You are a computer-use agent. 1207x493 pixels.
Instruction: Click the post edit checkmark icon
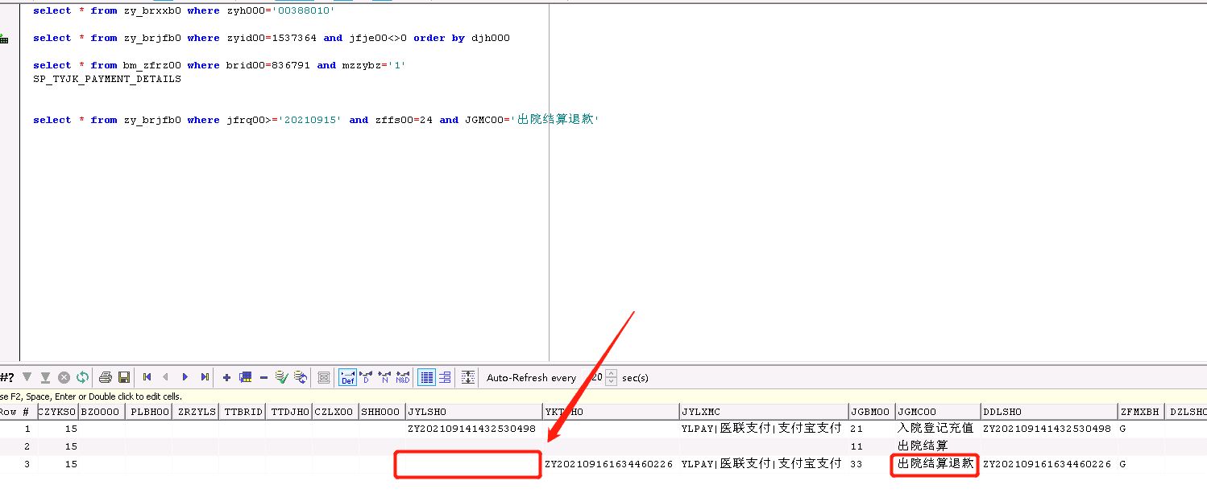(281, 377)
